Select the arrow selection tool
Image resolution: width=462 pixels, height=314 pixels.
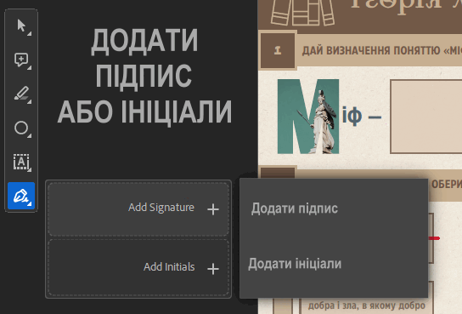21,26
